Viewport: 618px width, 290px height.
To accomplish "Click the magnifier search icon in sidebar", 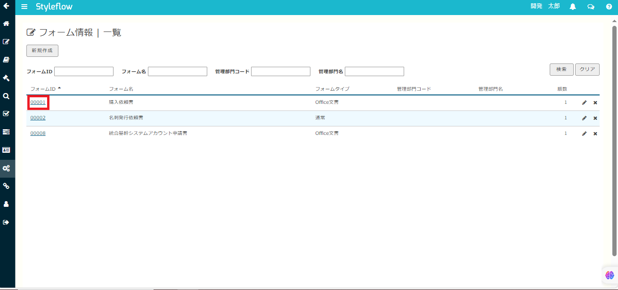I will 7,95.
